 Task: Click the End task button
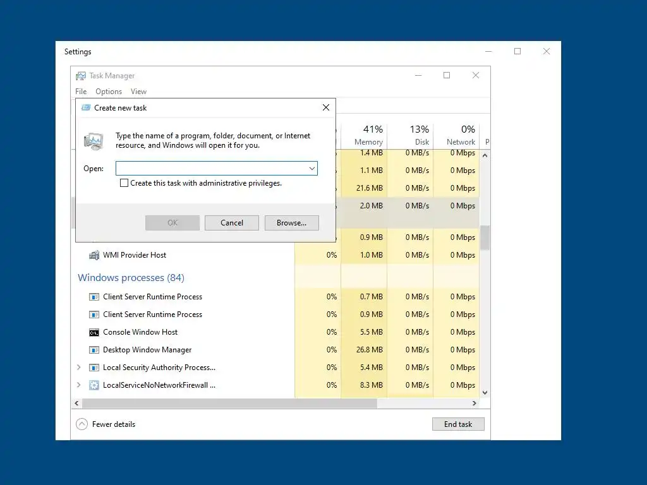pos(458,424)
